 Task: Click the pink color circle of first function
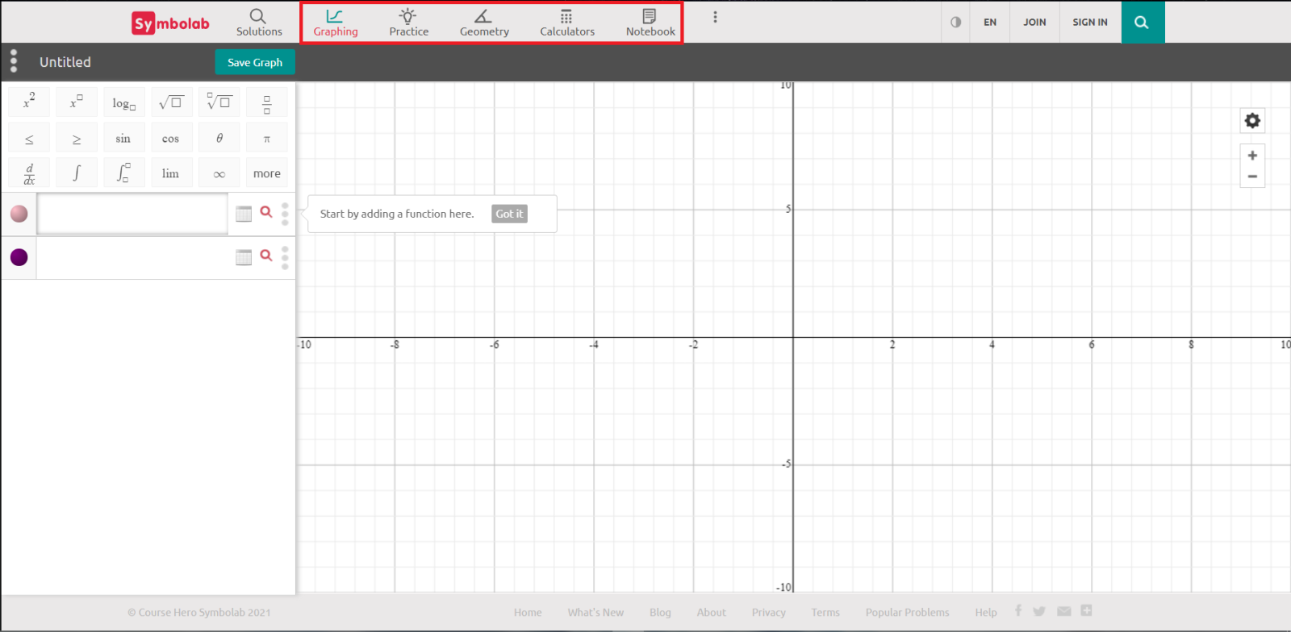(x=19, y=214)
